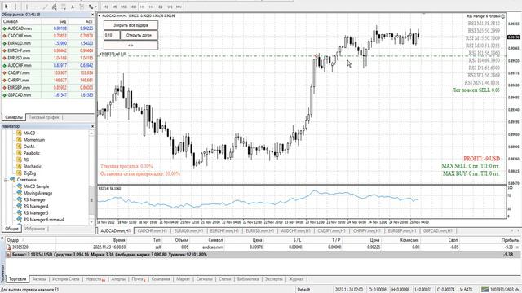Switch chart to M30 timeframe
Screen dimensions: 522x293
[133, 7]
